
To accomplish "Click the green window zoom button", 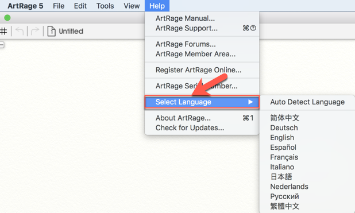I will [7, 18].
